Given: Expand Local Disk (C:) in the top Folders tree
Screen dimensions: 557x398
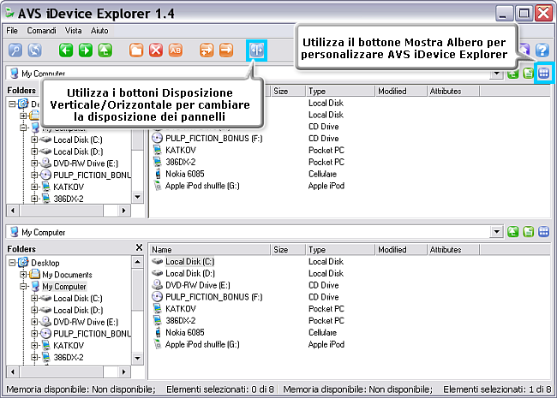Looking at the screenshot, I should [x=34, y=140].
